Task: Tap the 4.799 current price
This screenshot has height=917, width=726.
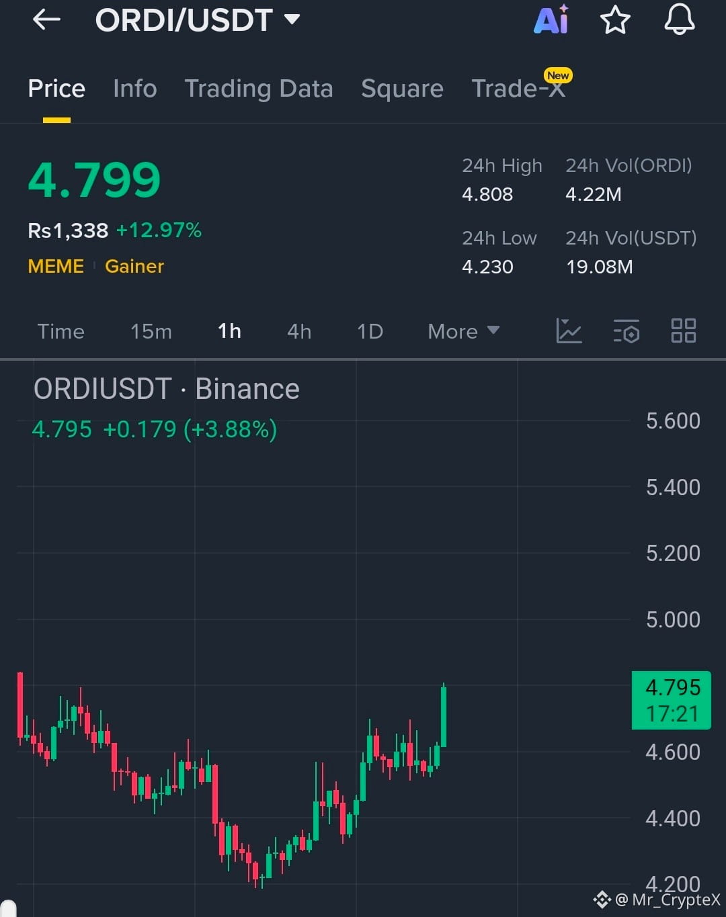Action: pos(94,180)
